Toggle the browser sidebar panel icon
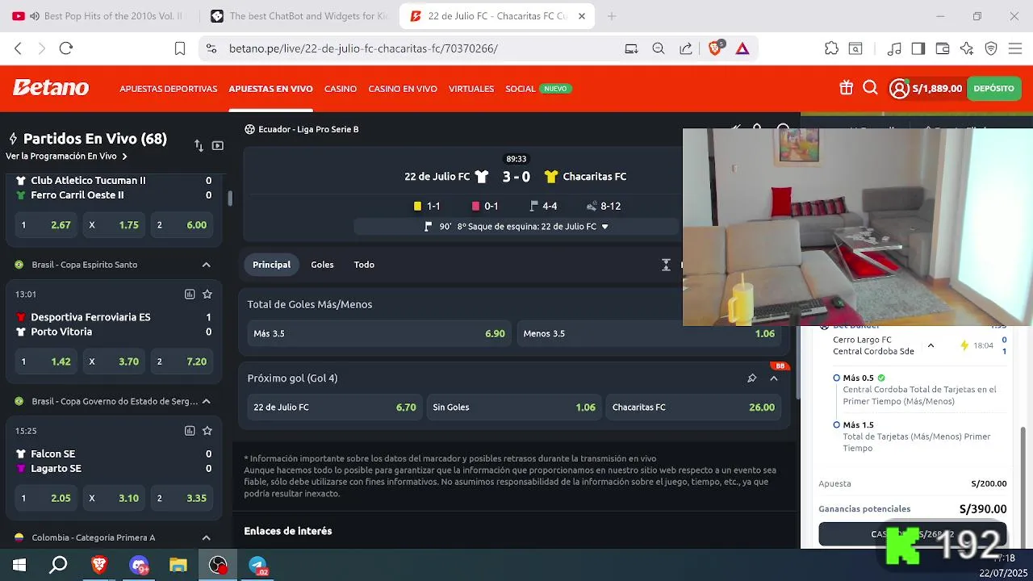The image size is (1033, 581). coord(918,48)
